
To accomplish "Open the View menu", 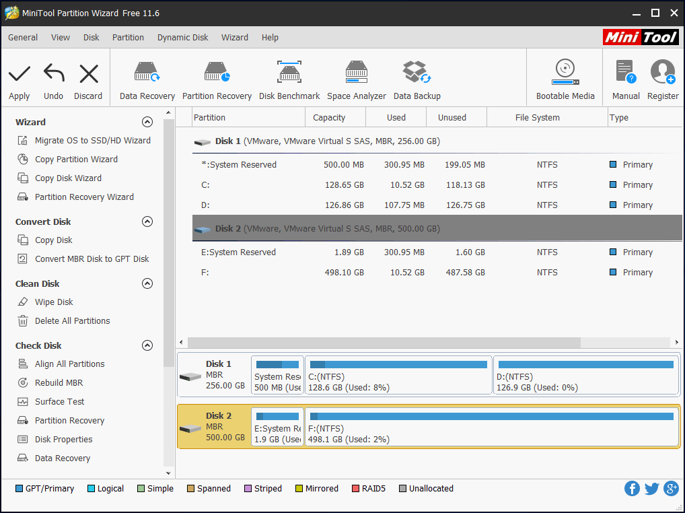I will click(x=61, y=38).
